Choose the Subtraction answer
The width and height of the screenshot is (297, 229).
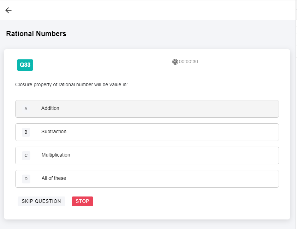(x=54, y=131)
